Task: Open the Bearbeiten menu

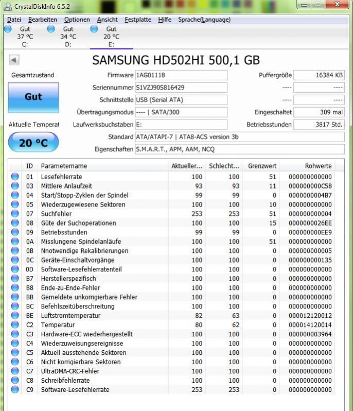Action: (x=42, y=20)
